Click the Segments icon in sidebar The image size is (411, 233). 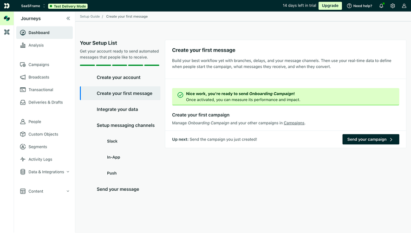click(x=23, y=147)
